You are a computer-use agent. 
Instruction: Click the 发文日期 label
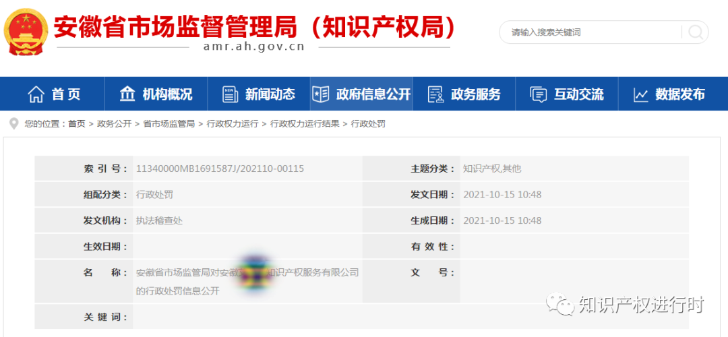[x=433, y=195]
